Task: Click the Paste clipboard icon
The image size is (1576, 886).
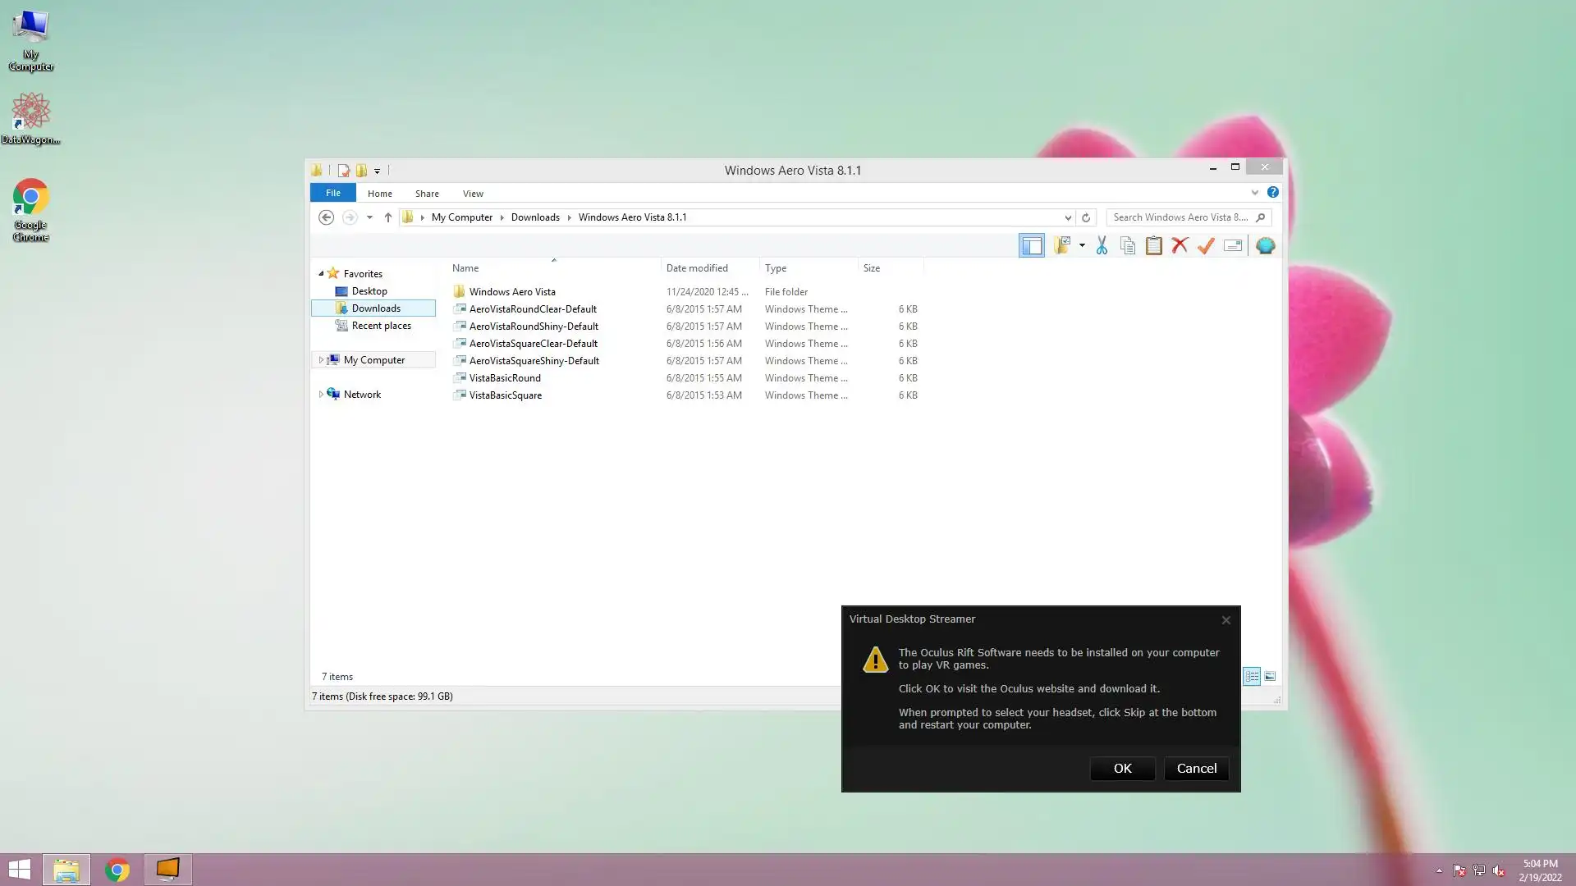Action: [x=1153, y=245]
